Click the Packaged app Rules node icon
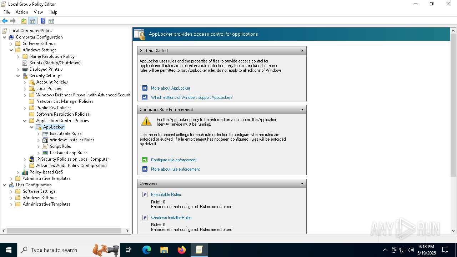This screenshot has height=257, width=457. coord(45,153)
